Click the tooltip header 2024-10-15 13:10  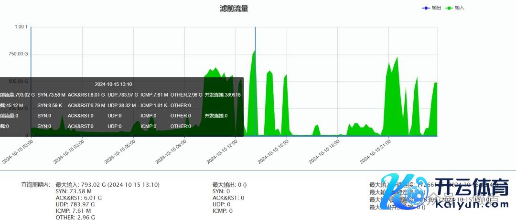point(113,84)
